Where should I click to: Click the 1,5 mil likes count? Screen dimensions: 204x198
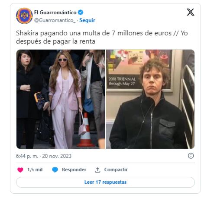[x=35, y=170]
